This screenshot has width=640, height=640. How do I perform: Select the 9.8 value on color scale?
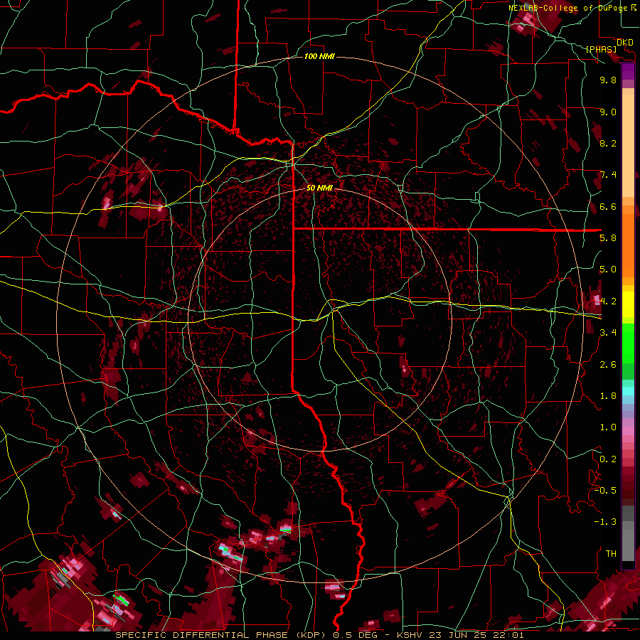[608, 80]
